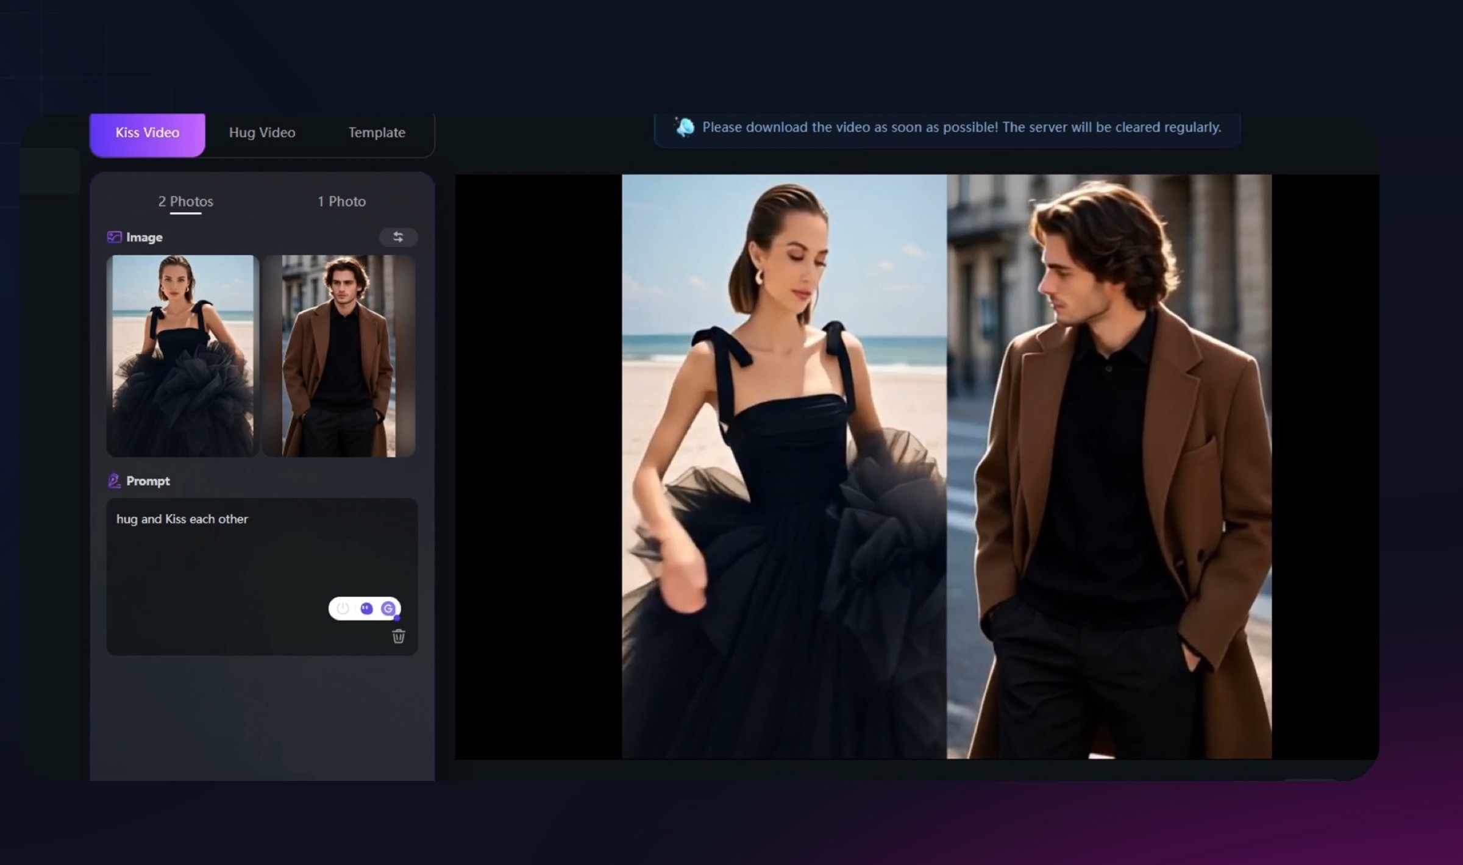Click the man in brown coat thumbnail
This screenshot has width=1463, height=865.
(x=339, y=356)
